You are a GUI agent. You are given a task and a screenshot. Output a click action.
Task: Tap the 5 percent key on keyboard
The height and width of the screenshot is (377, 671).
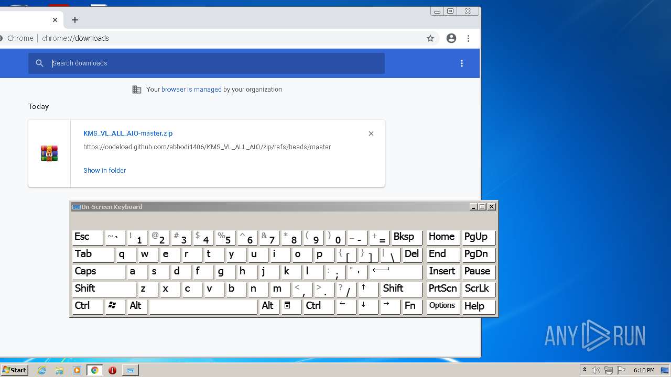(225, 238)
